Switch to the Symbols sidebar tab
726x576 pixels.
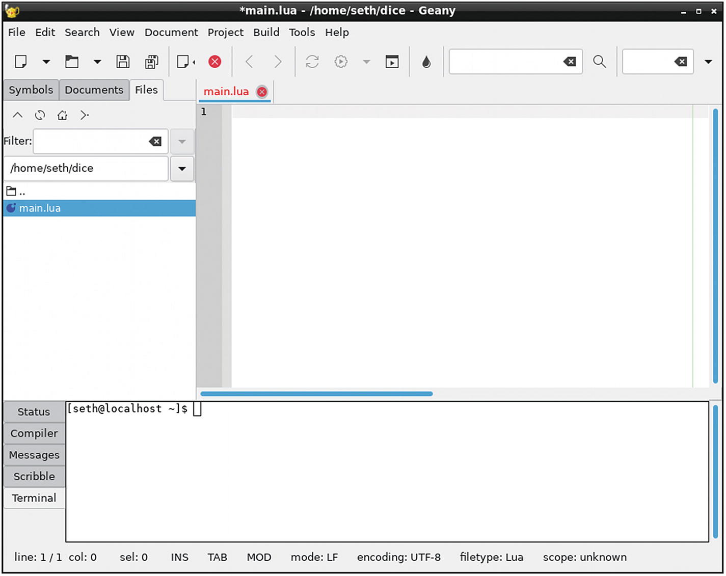[31, 90]
